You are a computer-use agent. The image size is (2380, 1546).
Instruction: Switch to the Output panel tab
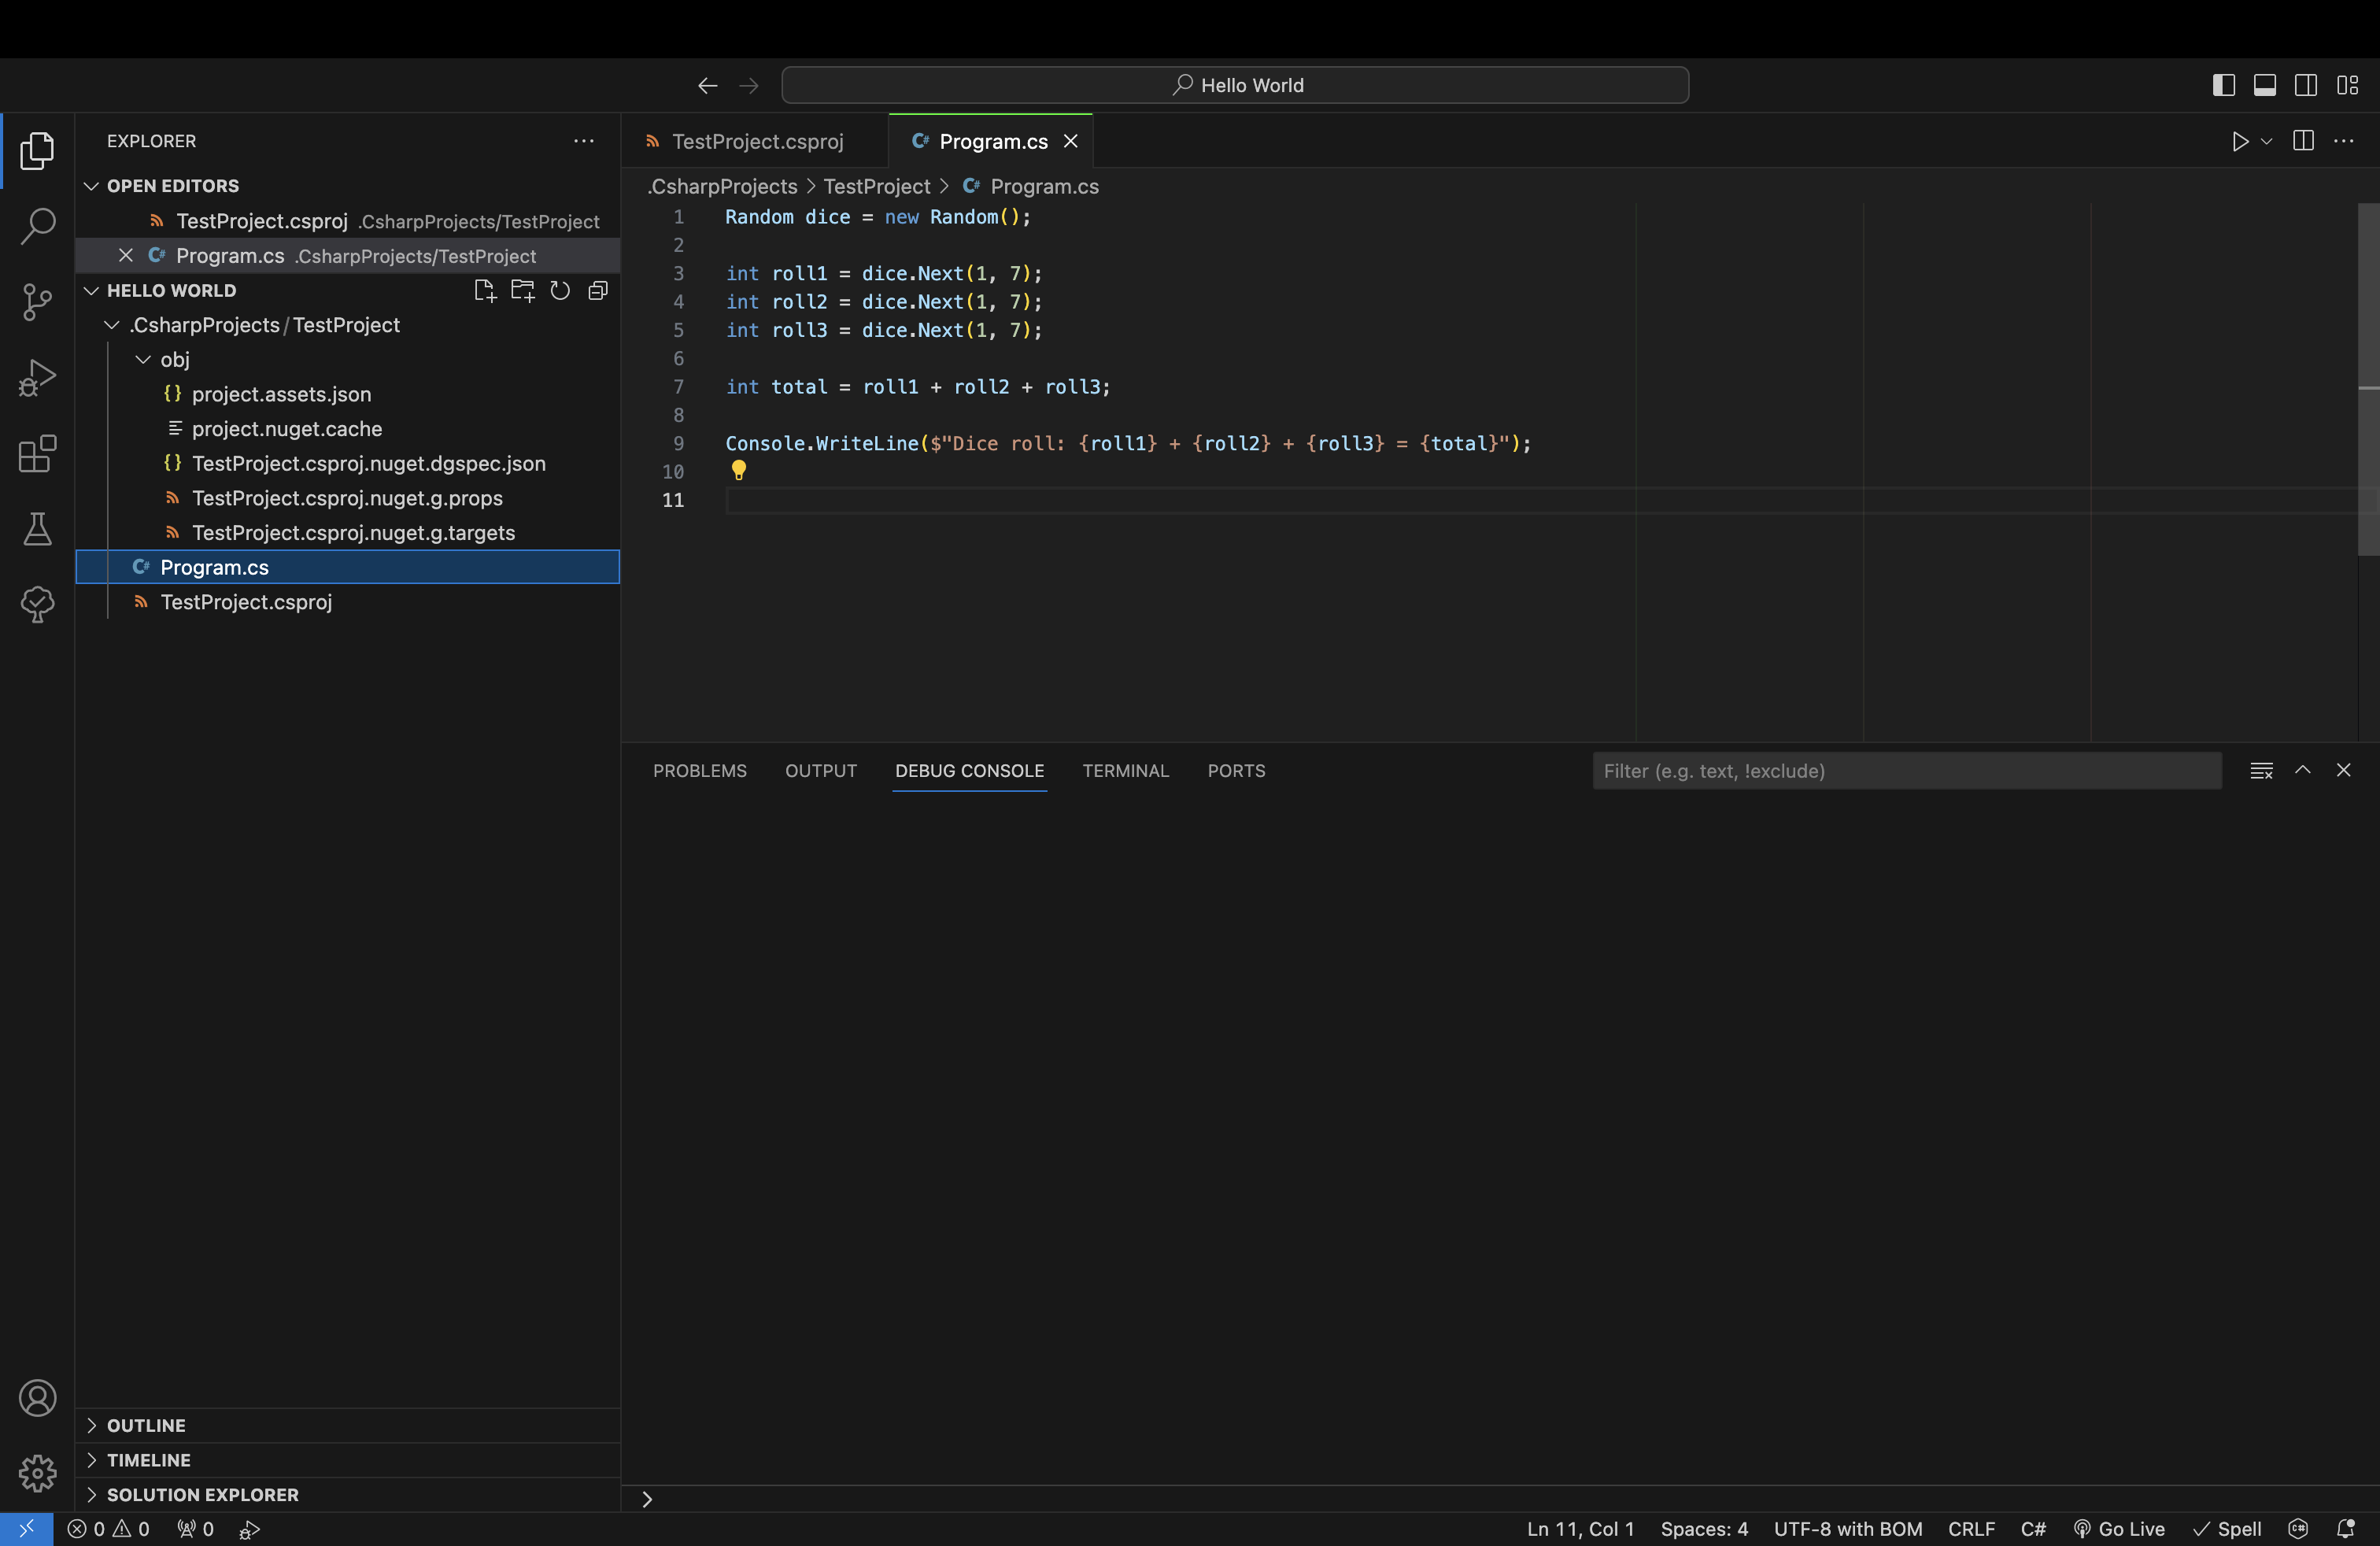pos(820,770)
